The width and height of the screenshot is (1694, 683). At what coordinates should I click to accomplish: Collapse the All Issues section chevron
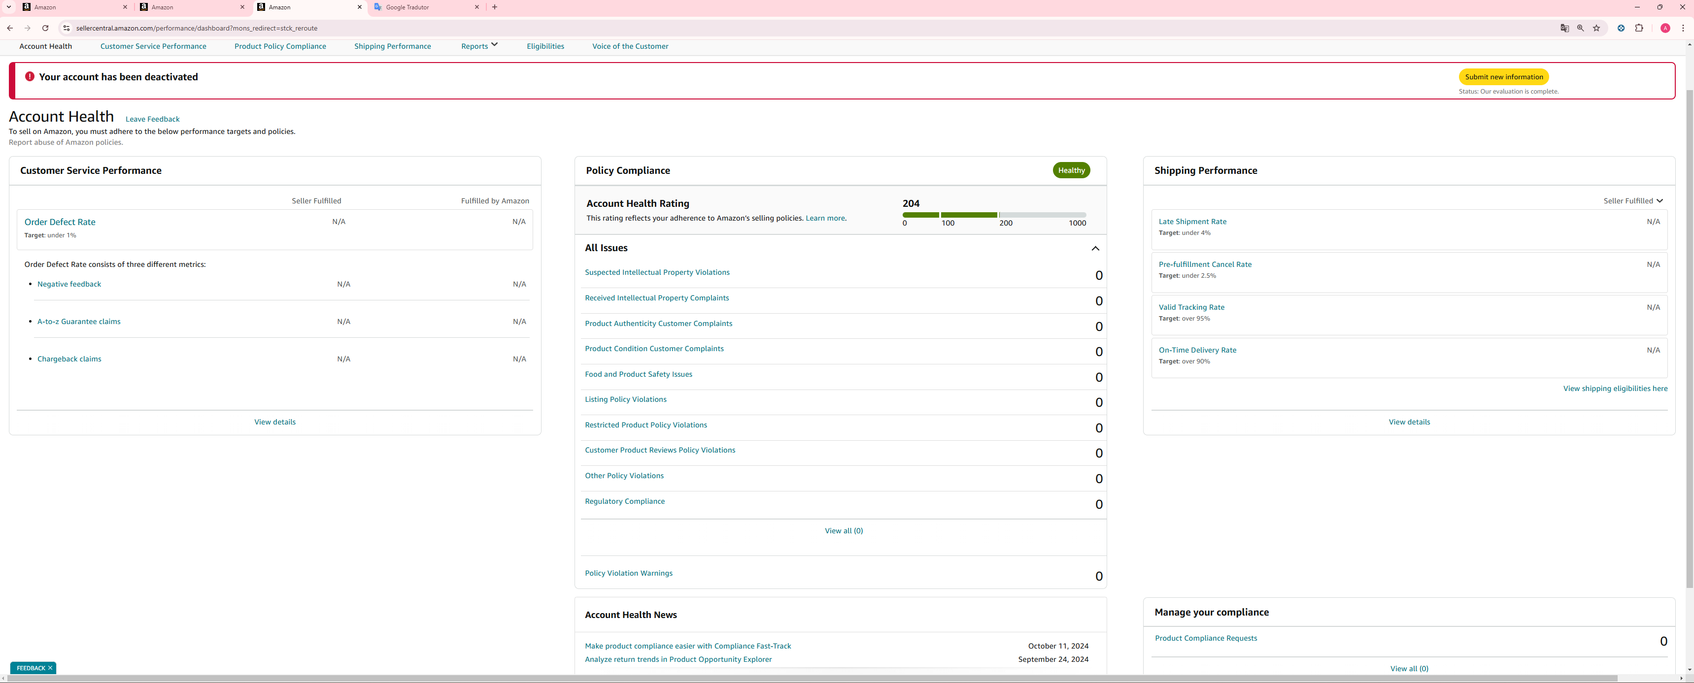pos(1095,248)
